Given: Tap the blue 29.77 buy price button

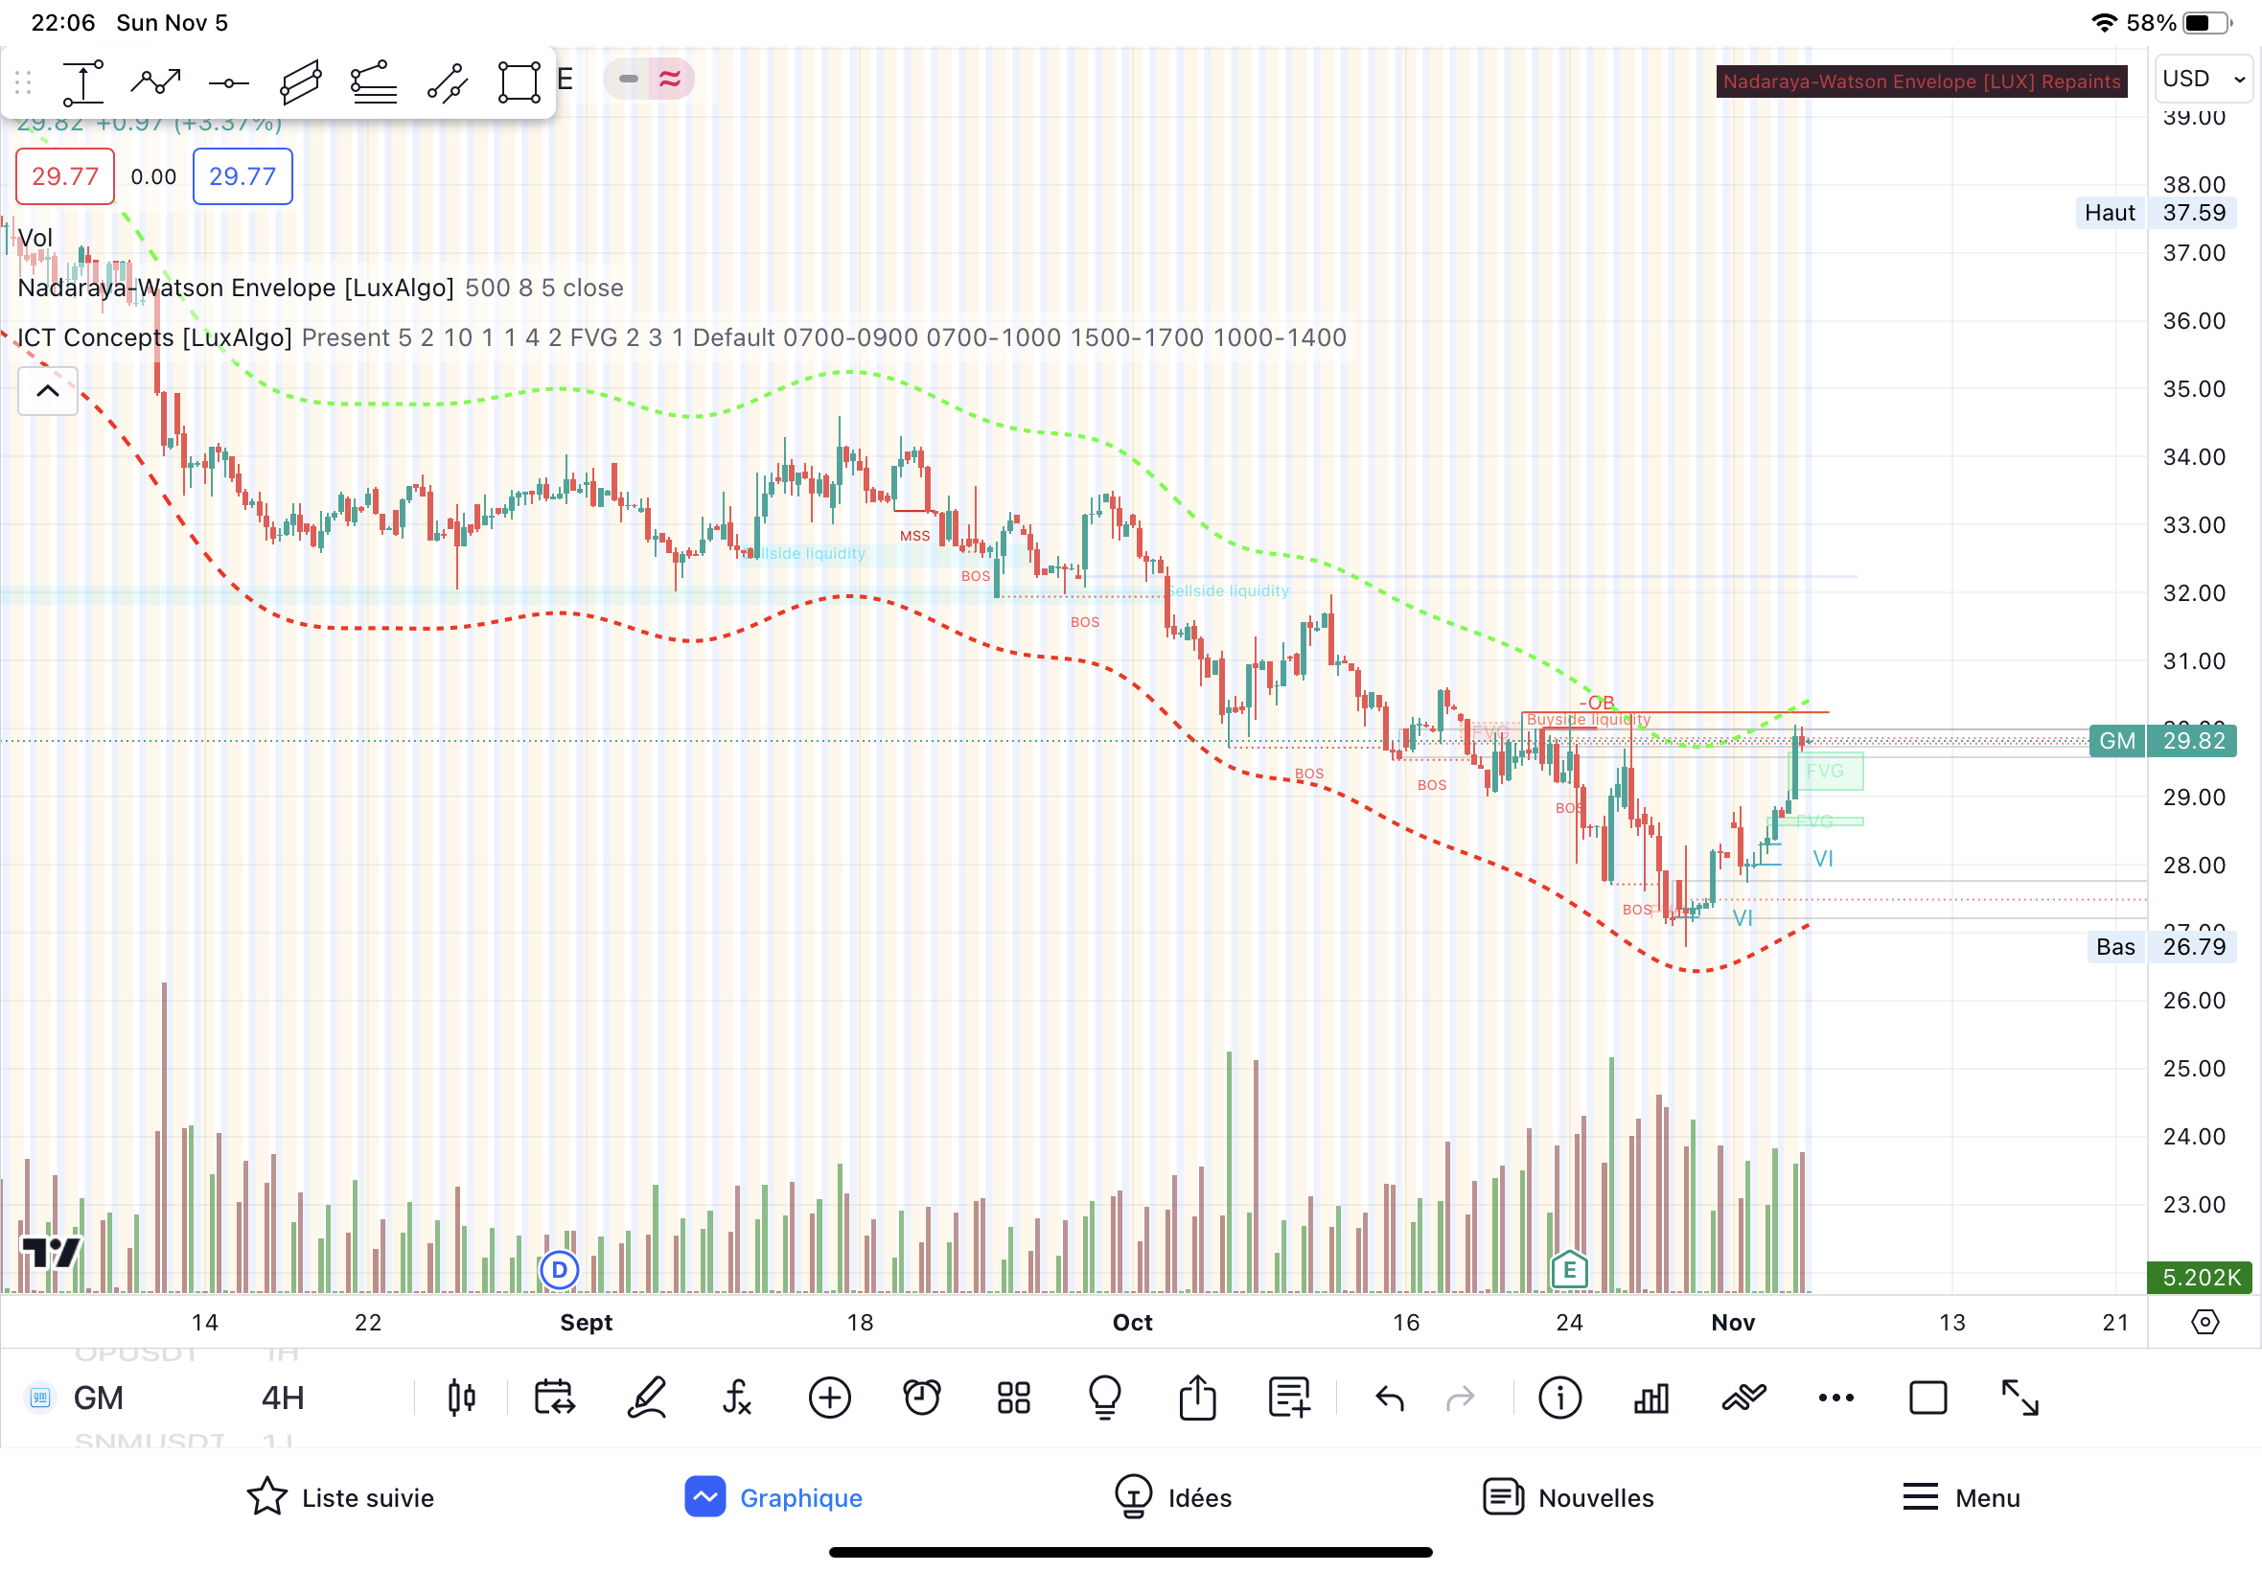Looking at the screenshot, I should 242,177.
